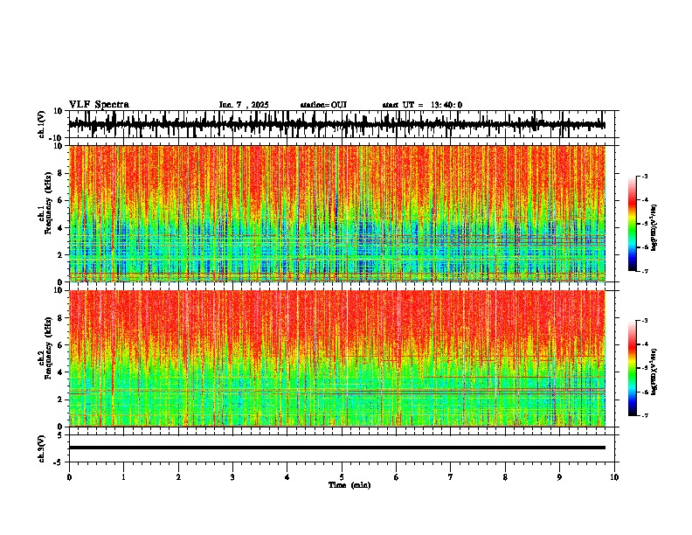Click time axis tick label "3"
The width and height of the screenshot is (692, 535).
click(232, 477)
